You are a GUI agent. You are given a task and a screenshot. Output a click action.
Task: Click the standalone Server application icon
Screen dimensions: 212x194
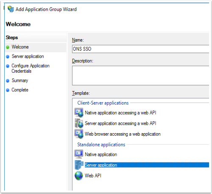point(79,165)
